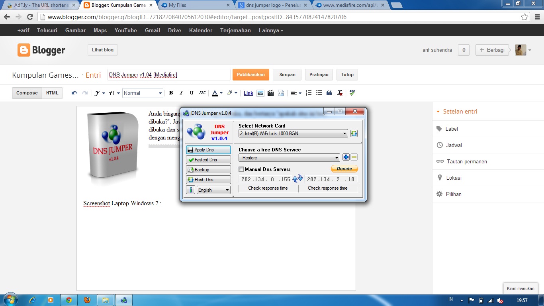Open Gmail from the Google bar
544x306 pixels.
[153, 30]
